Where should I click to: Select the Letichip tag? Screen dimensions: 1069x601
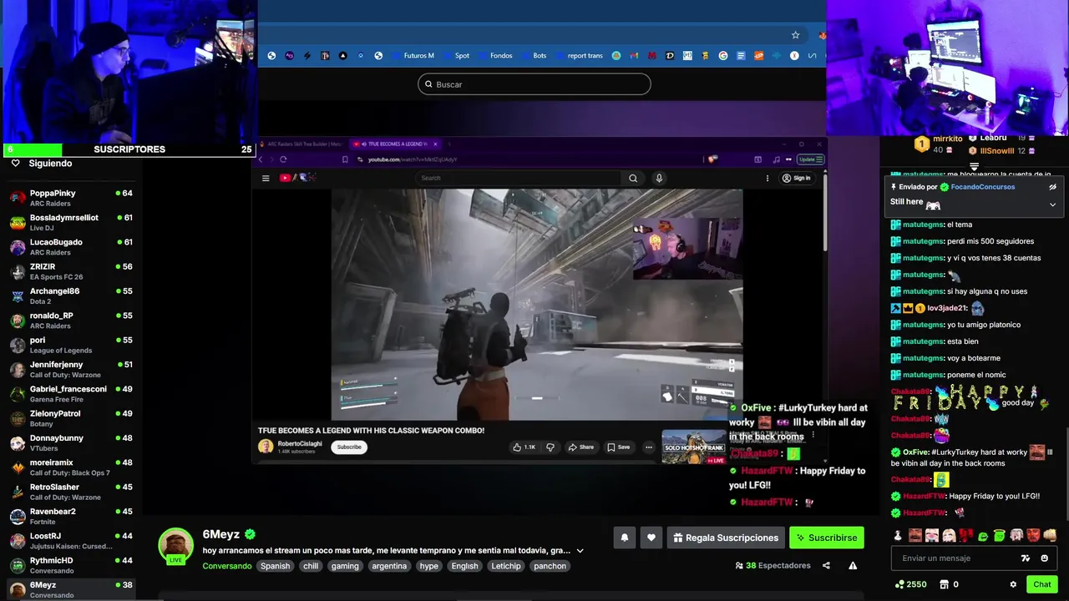coord(506,566)
